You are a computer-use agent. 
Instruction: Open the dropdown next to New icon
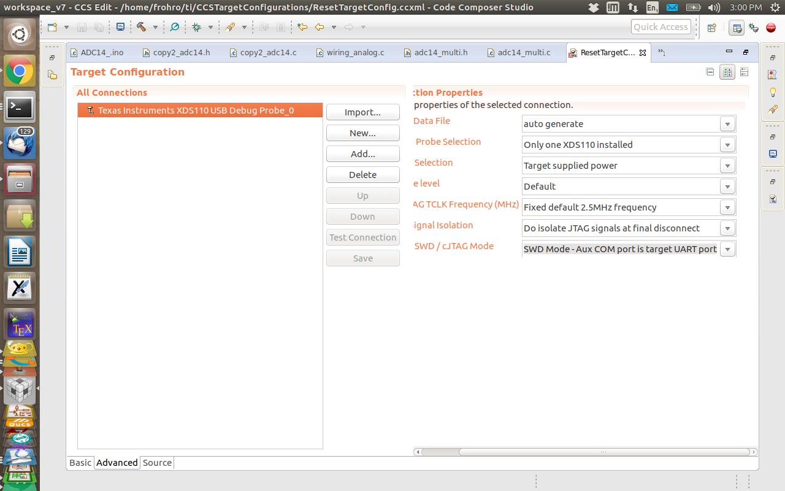click(66, 27)
